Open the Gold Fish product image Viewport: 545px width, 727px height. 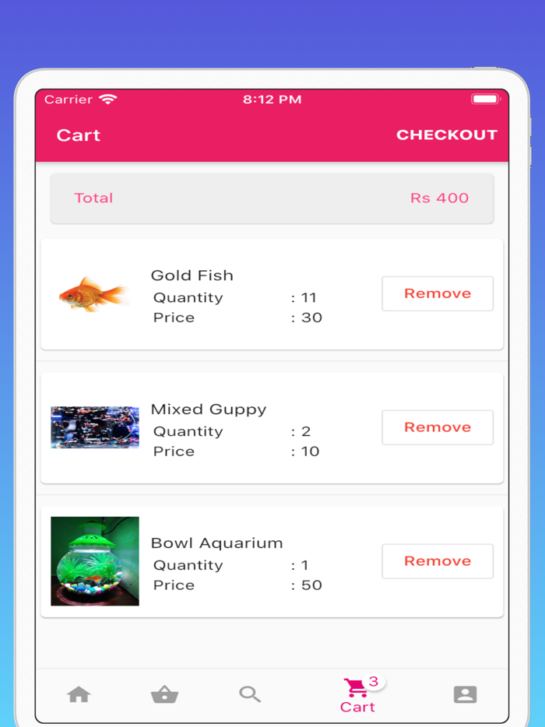click(95, 293)
